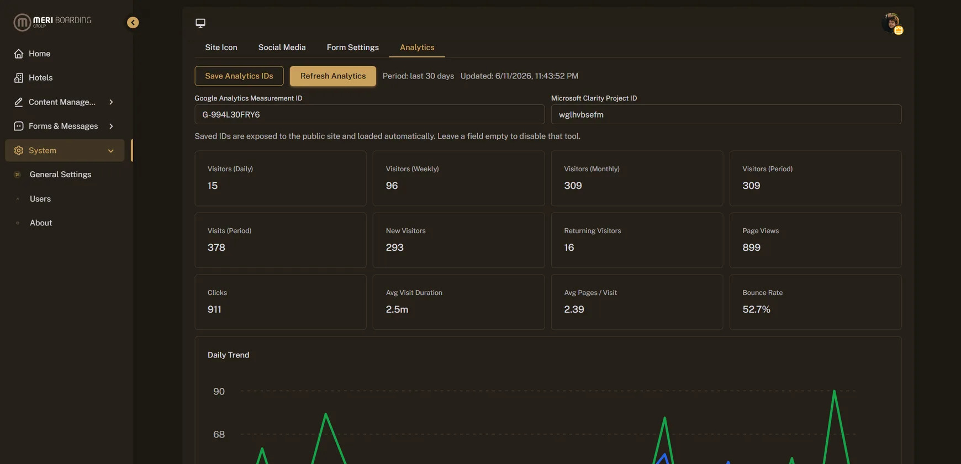Screen dimensions: 961x464
Task: Click the Avg Pages / Visit value 2.39
Action: tap(574, 309)
